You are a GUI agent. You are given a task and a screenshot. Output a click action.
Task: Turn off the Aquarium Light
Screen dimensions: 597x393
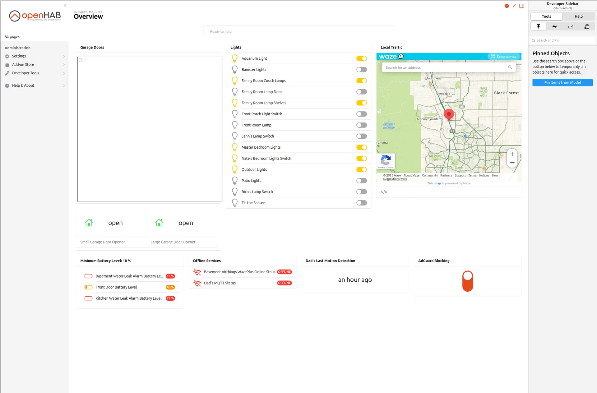click(x=361, y=58)
